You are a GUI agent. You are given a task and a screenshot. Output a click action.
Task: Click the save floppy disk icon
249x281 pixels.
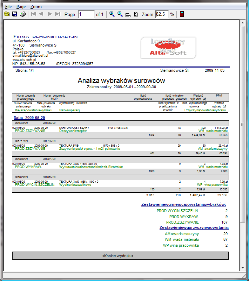click(15, 14)
